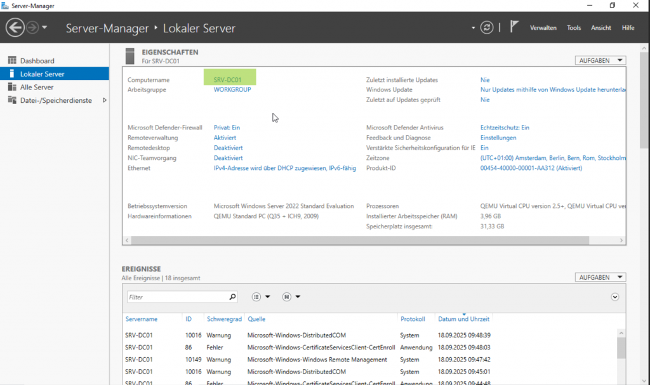Click into the events Filter field
Viewport: 650px width, 385px height.
[176, 297]
